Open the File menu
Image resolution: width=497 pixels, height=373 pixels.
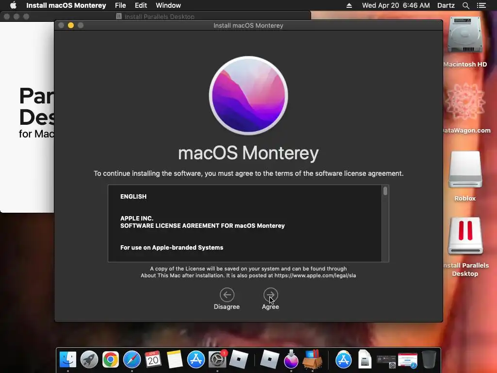tap(120, 5)
